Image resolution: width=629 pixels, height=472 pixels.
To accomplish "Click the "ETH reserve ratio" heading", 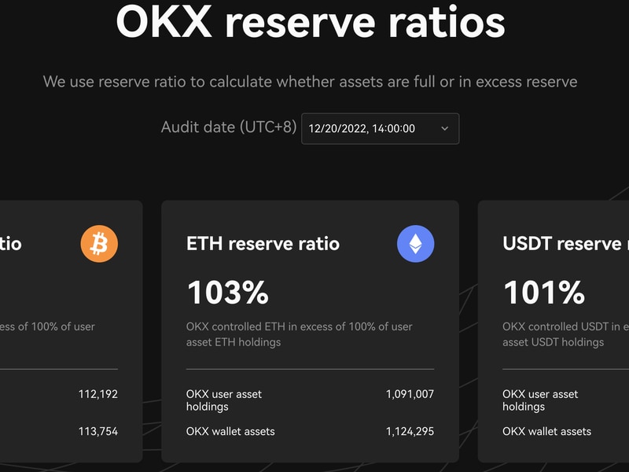I will pyautogui.click(x=263, y=243).
